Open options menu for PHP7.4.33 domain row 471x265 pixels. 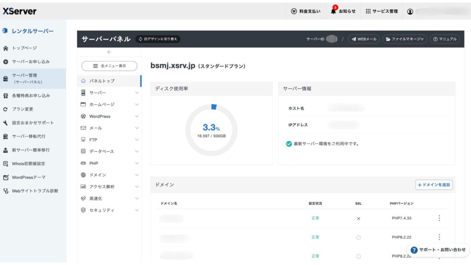click(x=439, y=218)
